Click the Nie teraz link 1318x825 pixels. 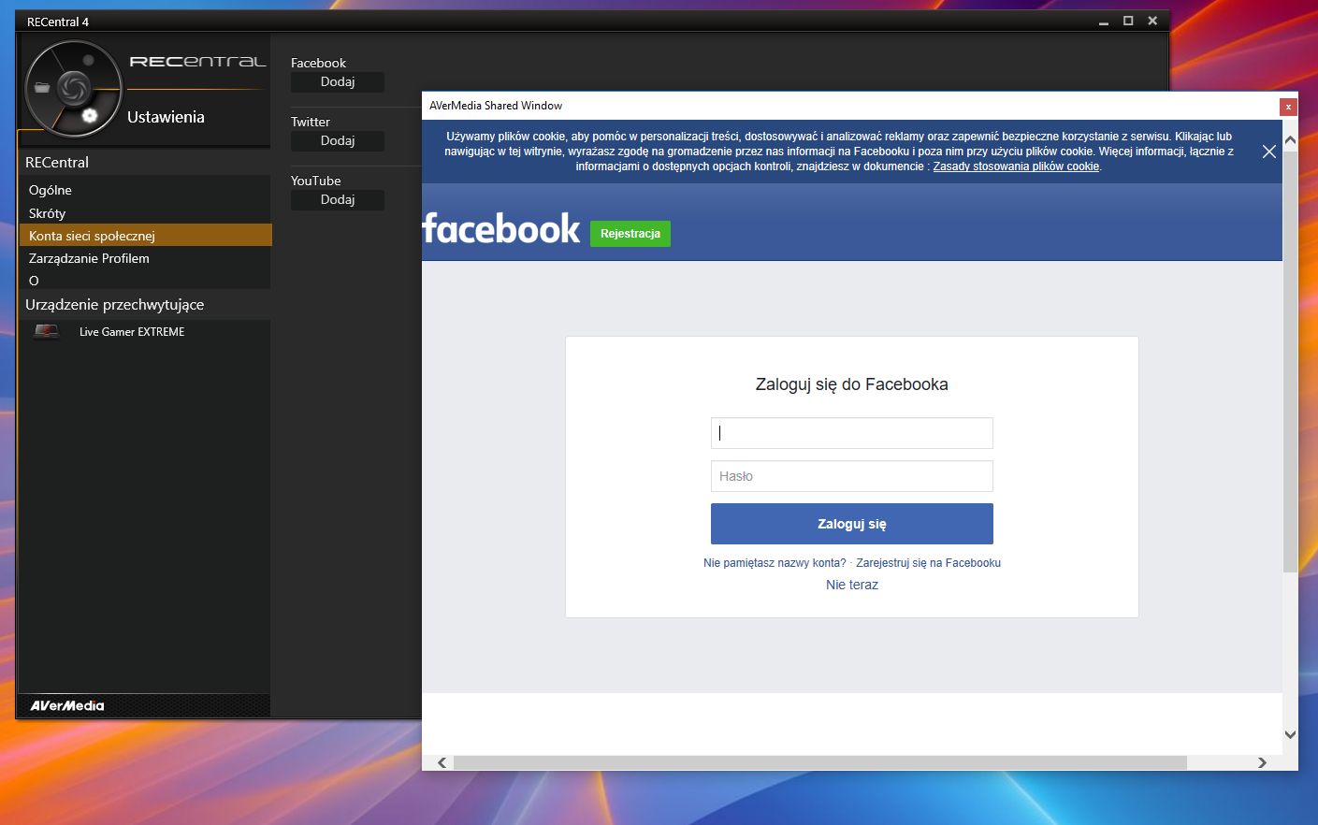point(852,585)
